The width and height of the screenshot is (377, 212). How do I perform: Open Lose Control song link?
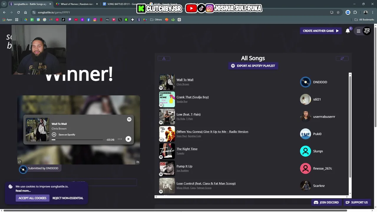tap(206, 183)
